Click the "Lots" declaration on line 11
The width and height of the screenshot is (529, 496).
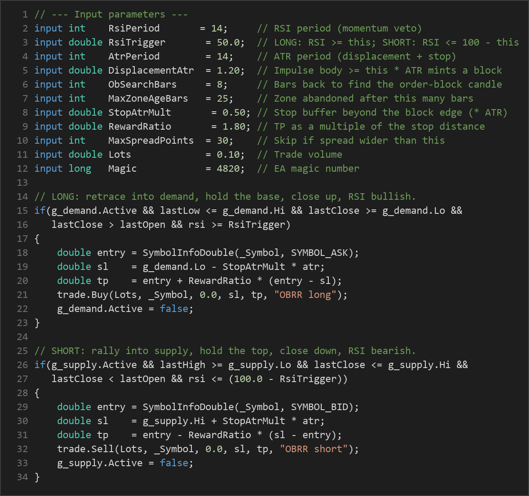pos(119,155)
